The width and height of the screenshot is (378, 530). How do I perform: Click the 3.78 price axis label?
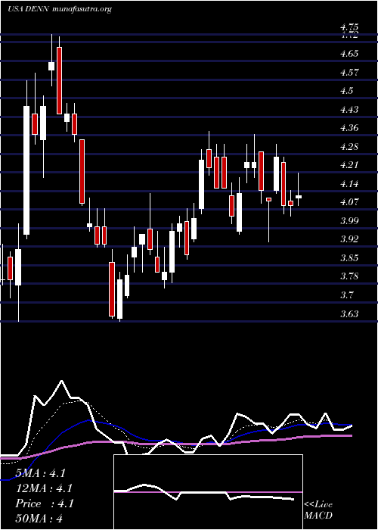pos(349,276)
